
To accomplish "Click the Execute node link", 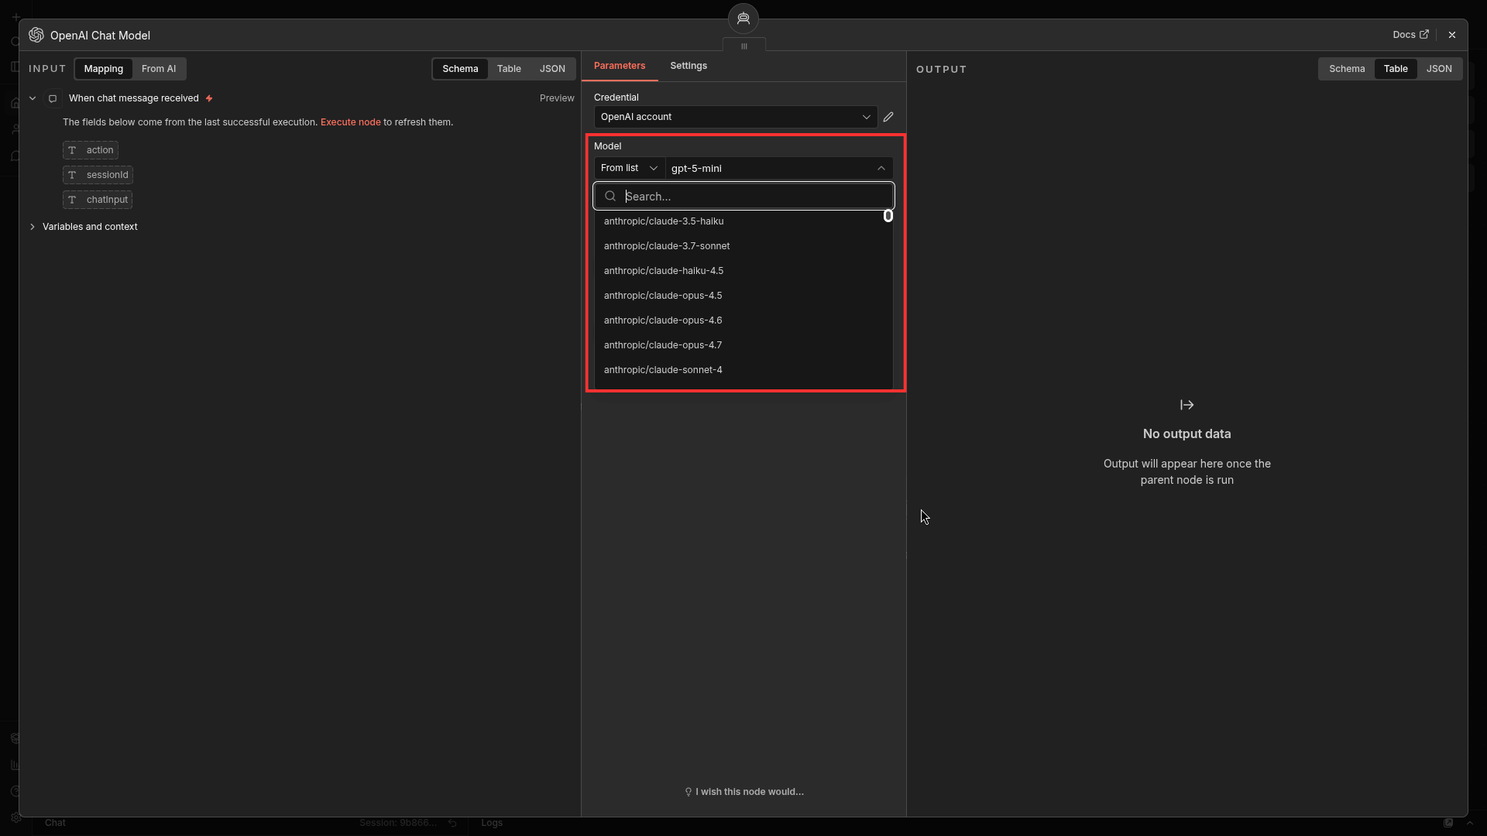I will click(x=351, y=122).
